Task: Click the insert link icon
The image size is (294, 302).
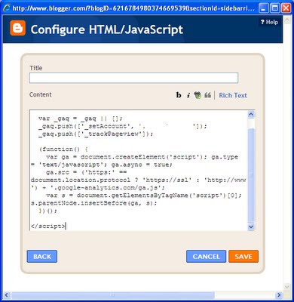Action: [198, 95]
